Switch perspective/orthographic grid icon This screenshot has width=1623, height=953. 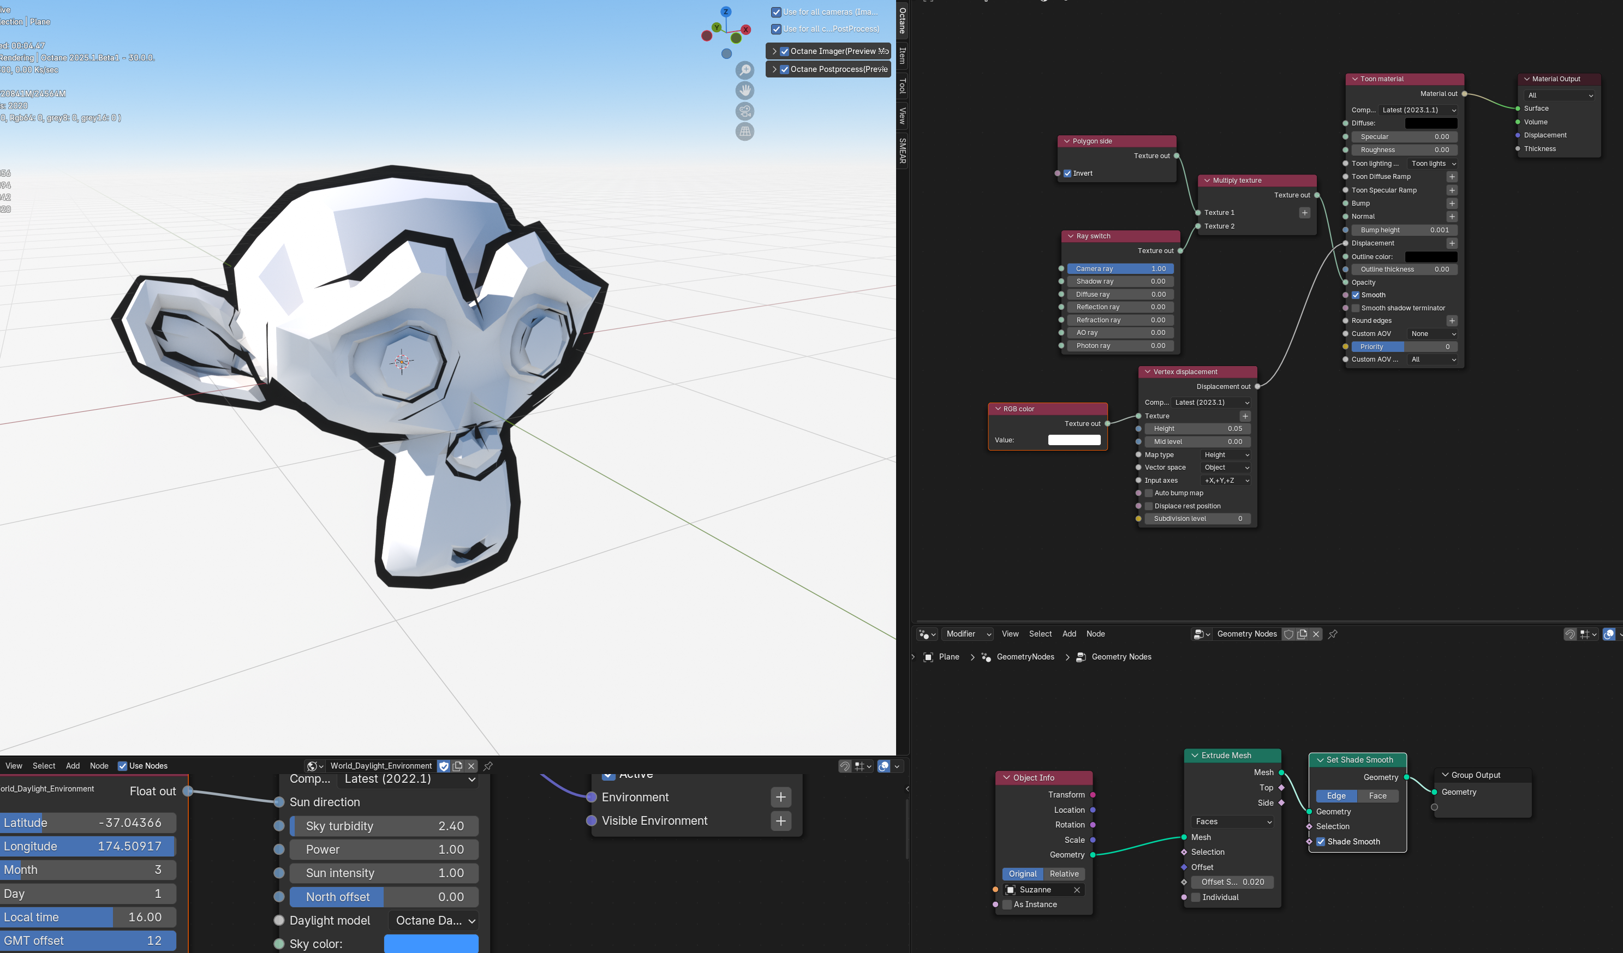coord(744,131)
